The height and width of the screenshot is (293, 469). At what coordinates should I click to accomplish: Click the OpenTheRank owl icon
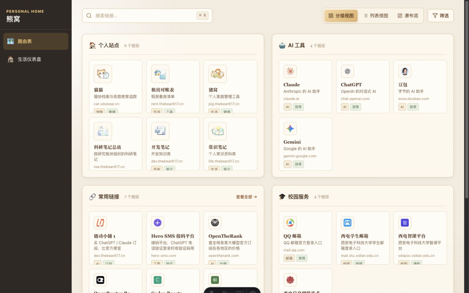(215, 223)
